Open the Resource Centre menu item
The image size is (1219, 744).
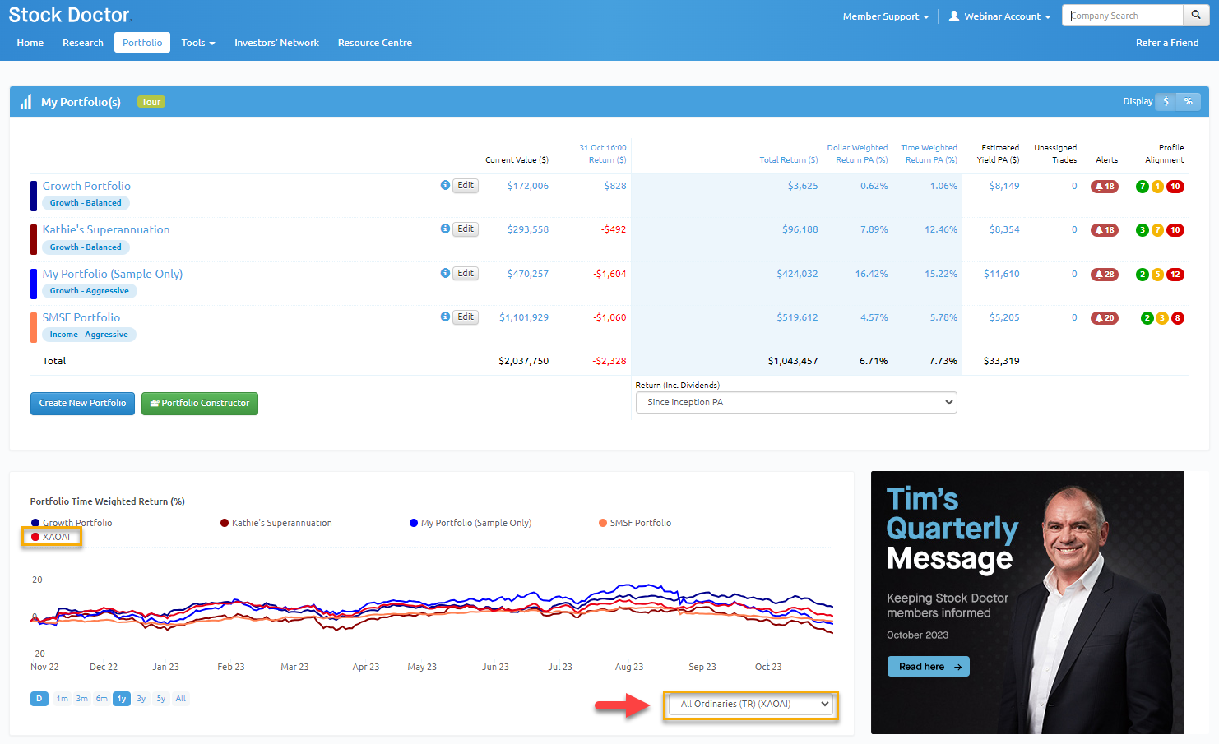[375, 43]
